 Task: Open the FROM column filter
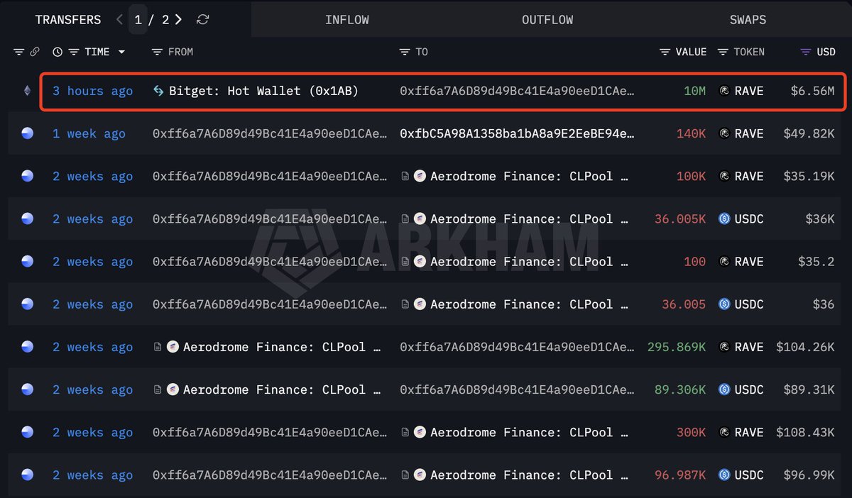158,52
